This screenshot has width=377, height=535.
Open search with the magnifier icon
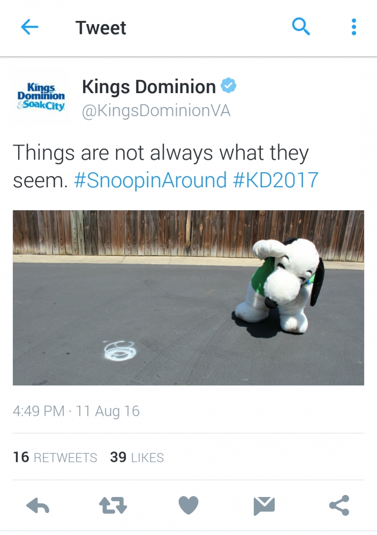301,27
